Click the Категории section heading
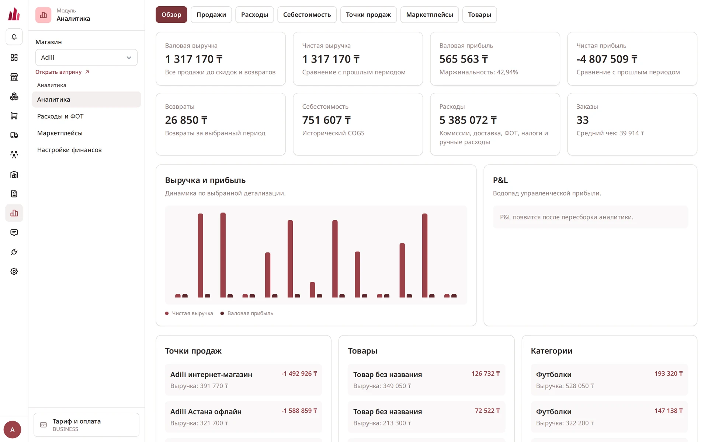Screen dimensions: 708x442 coord(552,351)
